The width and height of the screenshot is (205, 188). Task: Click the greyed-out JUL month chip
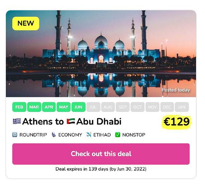coord(93,107)
